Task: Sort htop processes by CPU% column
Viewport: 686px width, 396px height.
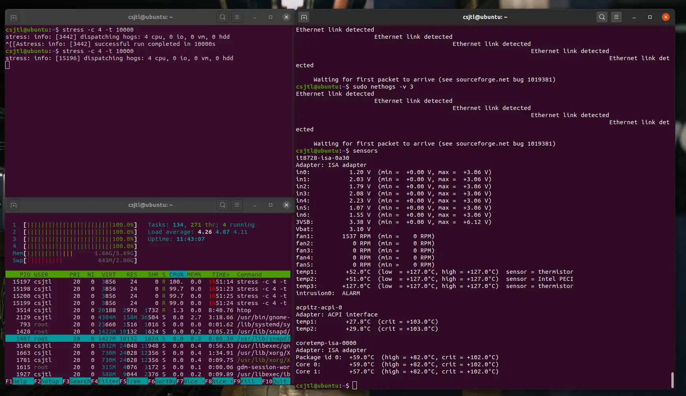Action: click(176, 275)
